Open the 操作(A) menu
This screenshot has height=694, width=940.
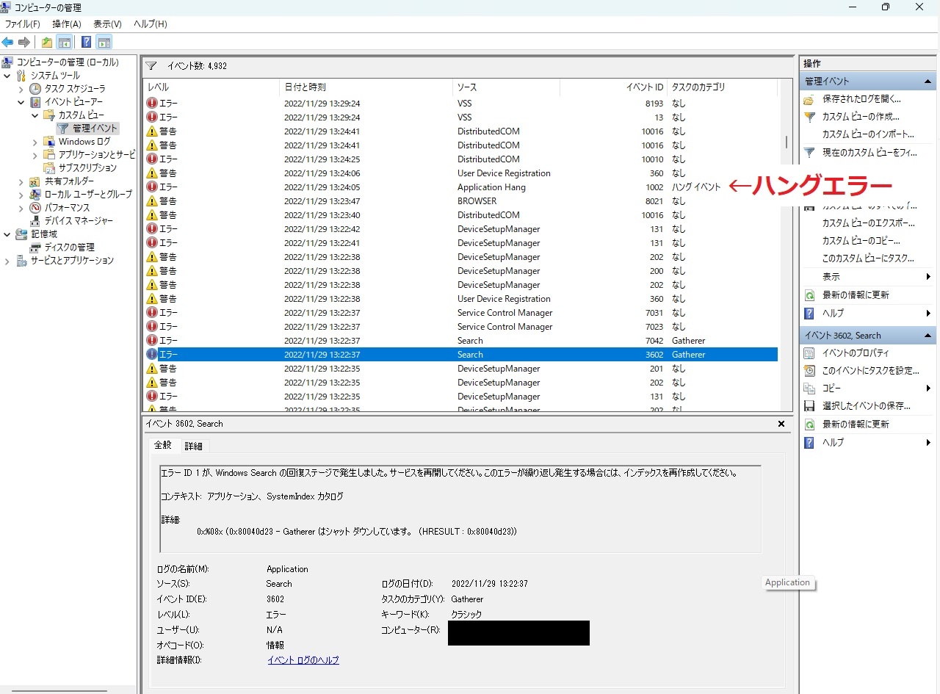pos(67,24)
